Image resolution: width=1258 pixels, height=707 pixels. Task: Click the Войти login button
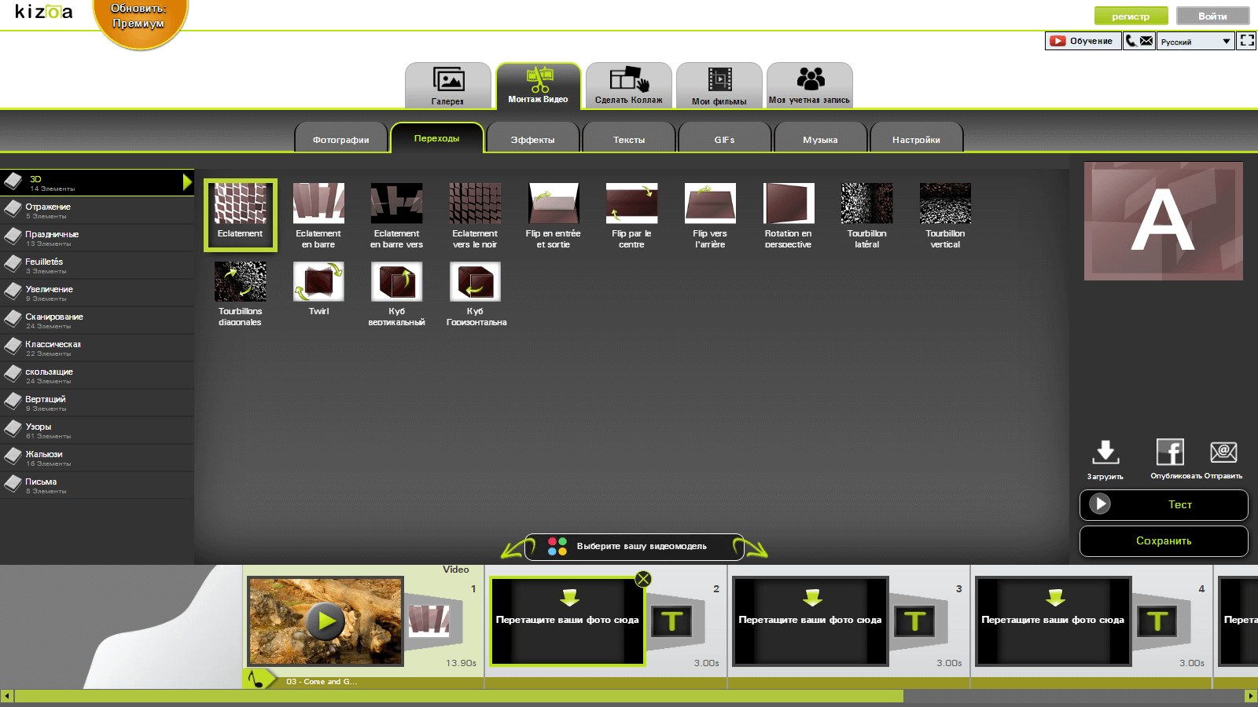coord(1213,16)
